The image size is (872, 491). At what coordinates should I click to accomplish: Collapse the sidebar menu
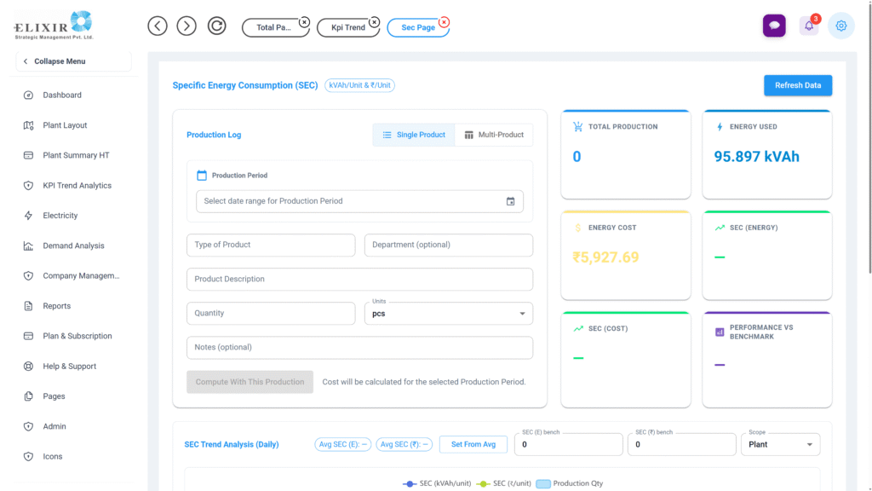pos(72,61)
